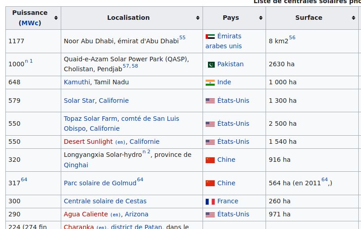Screen dimensions: 361x229
Task: Sort table by Puissance column arrows
Action: click(x=56, y=18)
